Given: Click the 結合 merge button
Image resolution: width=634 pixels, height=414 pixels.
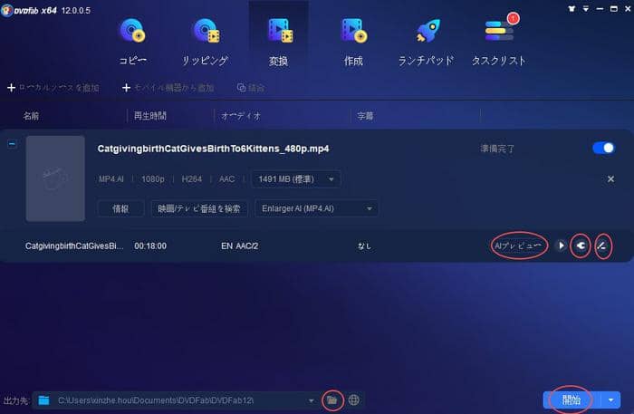Looking at the screenshot, I should pos(251,88).
